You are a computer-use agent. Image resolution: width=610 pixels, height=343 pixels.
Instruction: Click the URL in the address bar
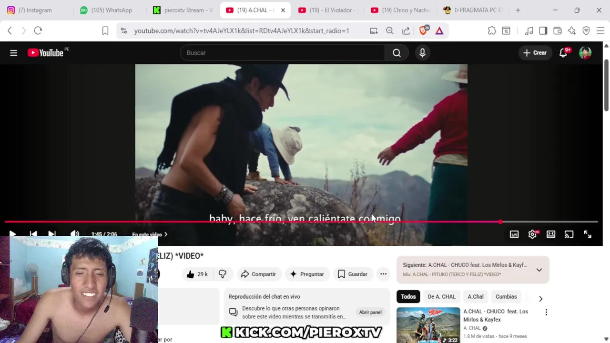tap(242, 30)
